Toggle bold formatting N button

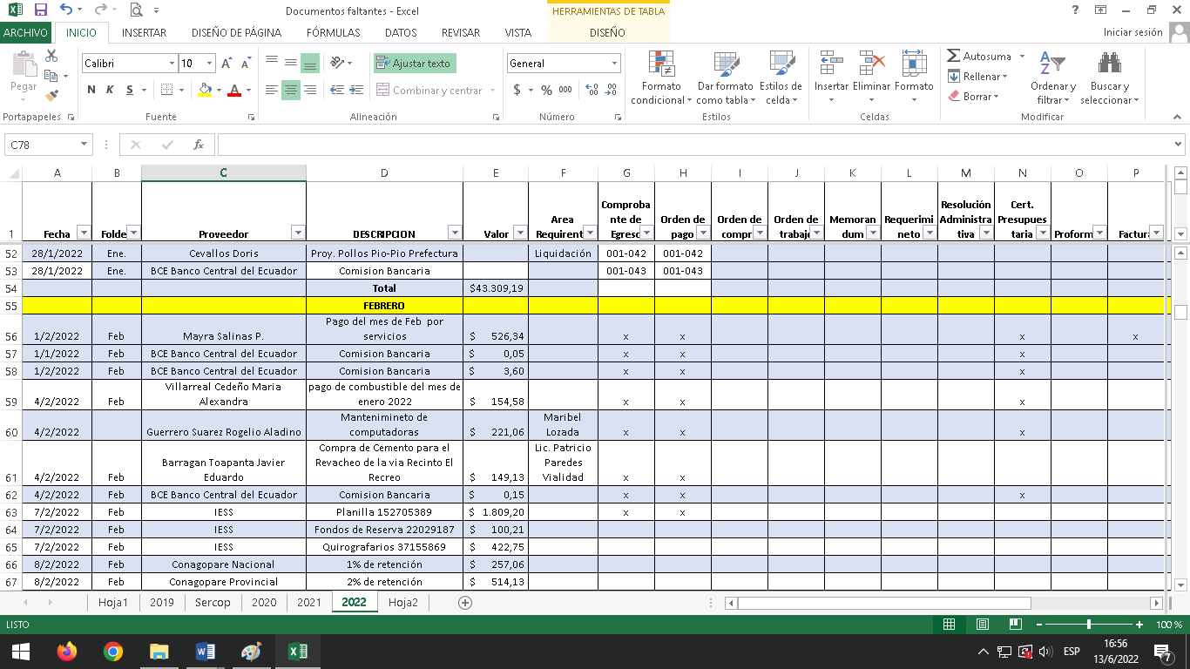pos(91,90)
